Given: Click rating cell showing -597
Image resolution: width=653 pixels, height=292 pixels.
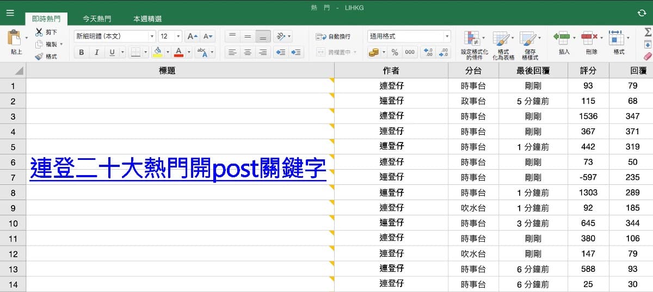Looking at the screenshot, I should pyautogui.click(x=588, y=177).
